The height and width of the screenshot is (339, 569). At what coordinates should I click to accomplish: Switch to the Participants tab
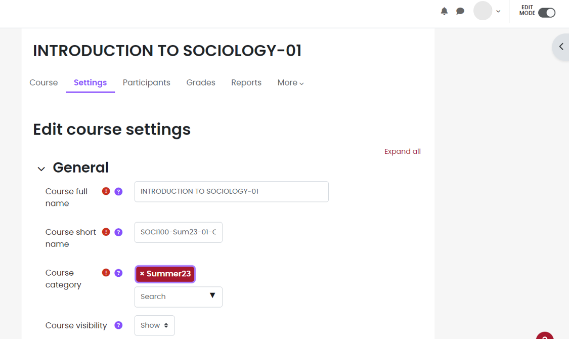[x=146, y=82]
